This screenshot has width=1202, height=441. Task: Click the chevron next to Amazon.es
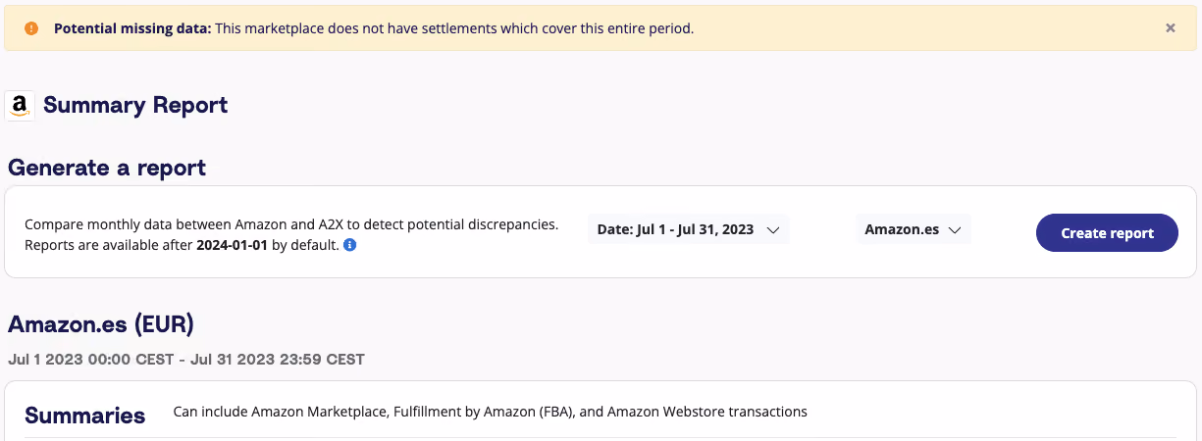point(955,230)
